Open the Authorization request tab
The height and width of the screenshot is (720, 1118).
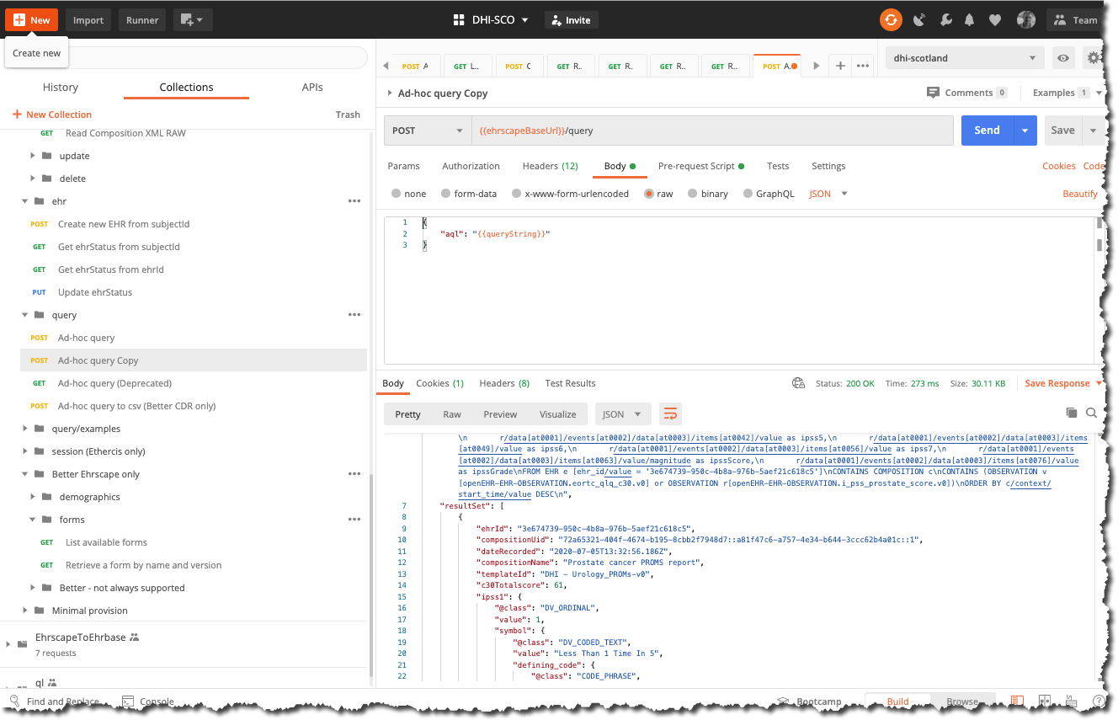point(471,166)
